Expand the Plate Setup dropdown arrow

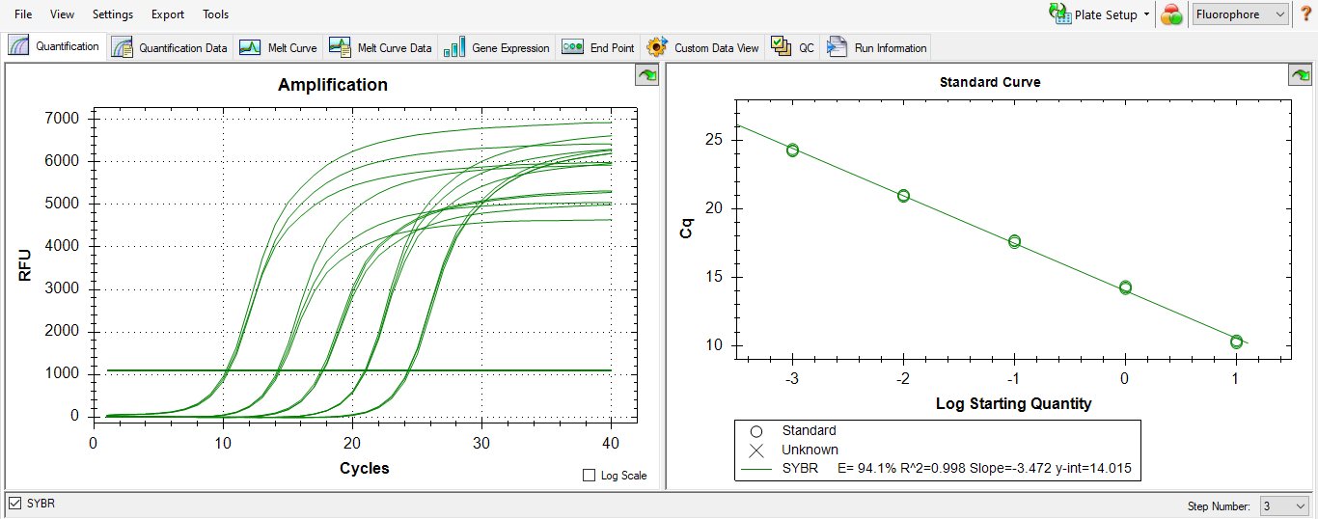pyautogui.click(x=1146, y=14)
